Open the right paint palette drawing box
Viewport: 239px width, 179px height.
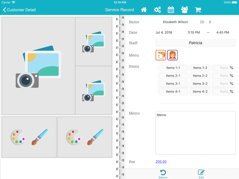click(x=85, y=137)
